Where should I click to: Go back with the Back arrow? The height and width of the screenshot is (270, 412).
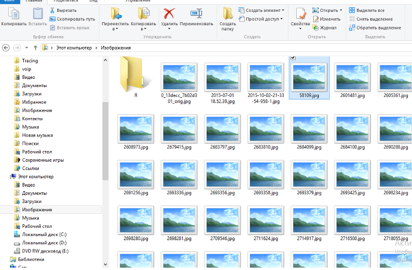[6, 48]
